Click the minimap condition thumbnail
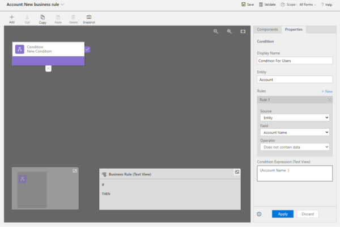Image resolution: width=340 pixels, height=227 pixels. (23, 179)
